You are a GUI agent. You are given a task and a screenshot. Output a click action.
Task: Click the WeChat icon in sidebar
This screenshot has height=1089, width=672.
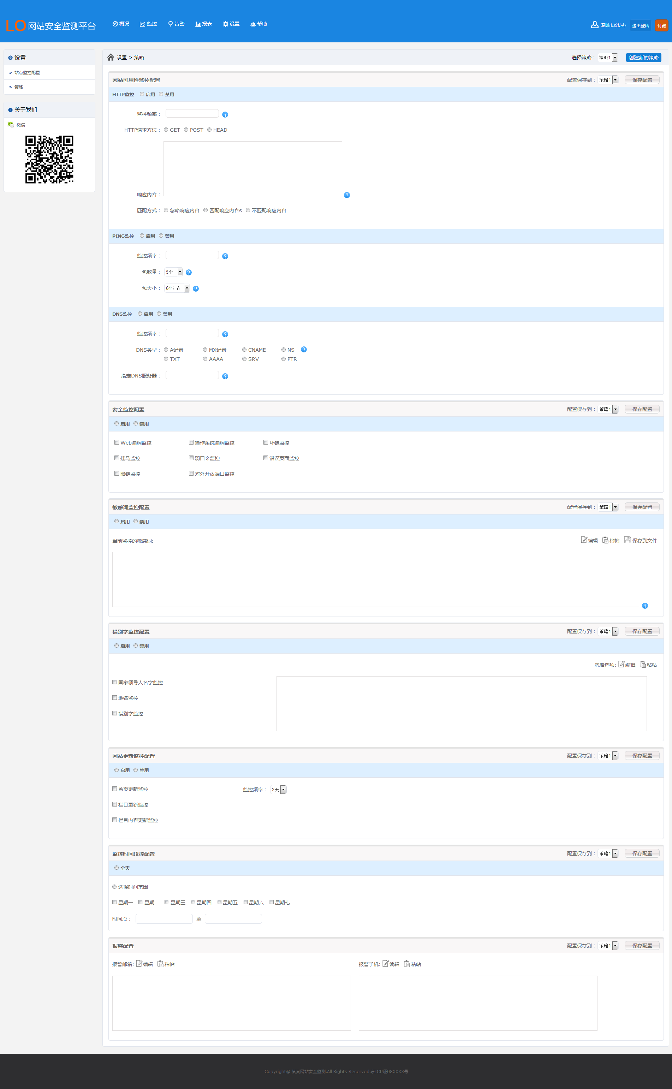[x=11, y=124]
